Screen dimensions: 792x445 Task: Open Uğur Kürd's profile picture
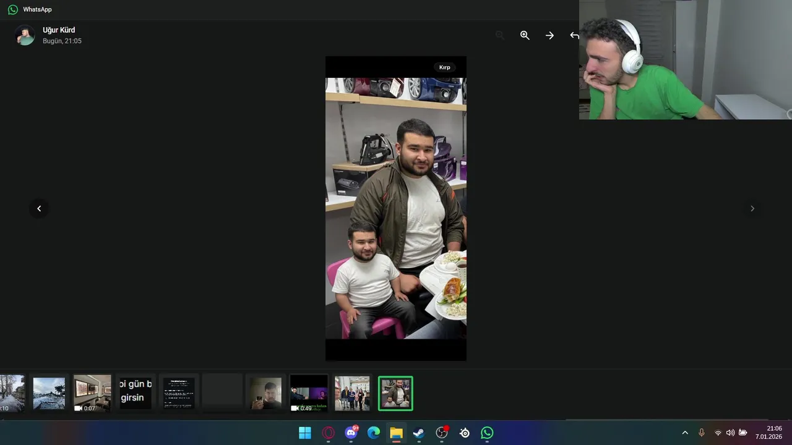(25, 35)
